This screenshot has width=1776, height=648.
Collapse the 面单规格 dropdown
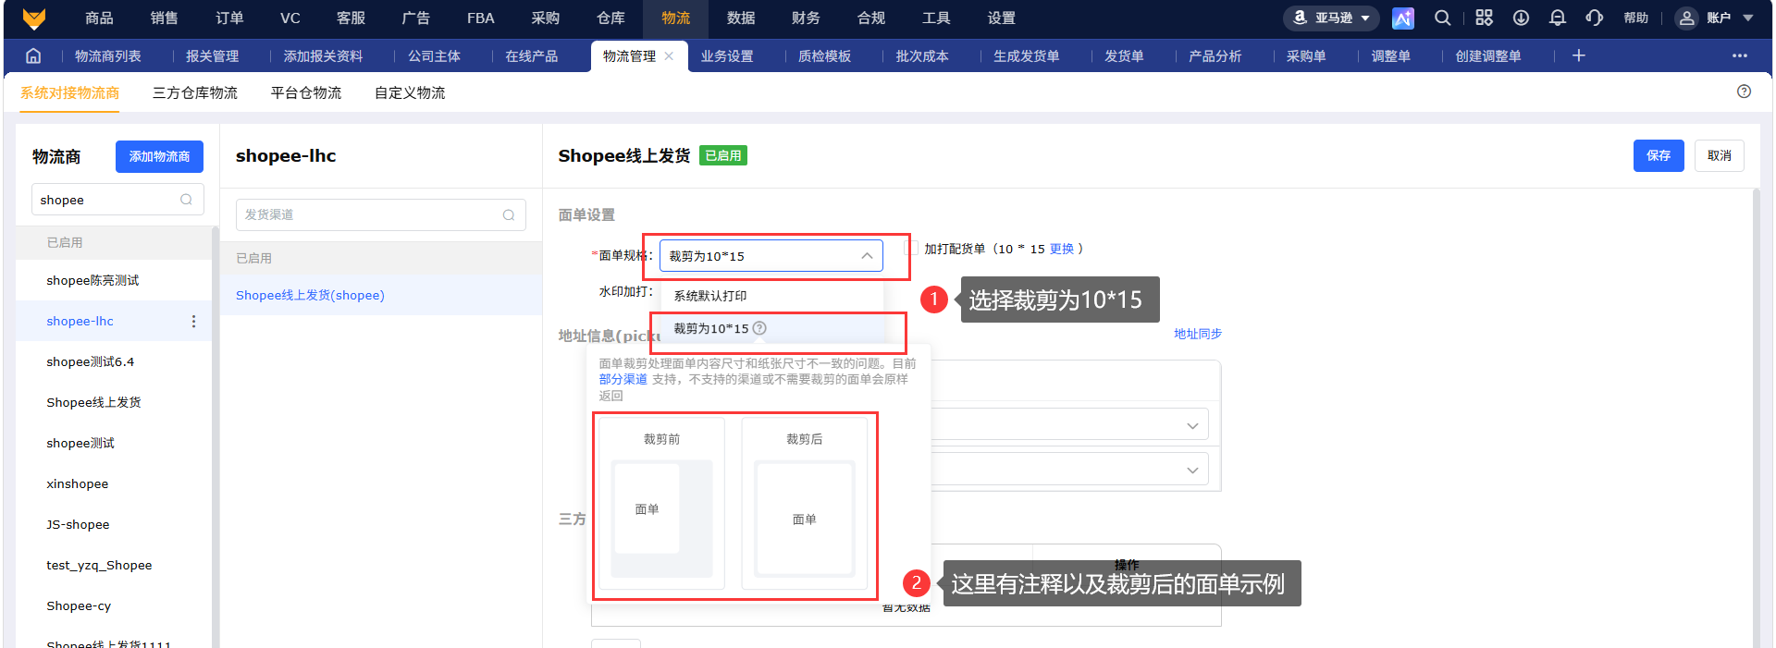click(867, 256)
